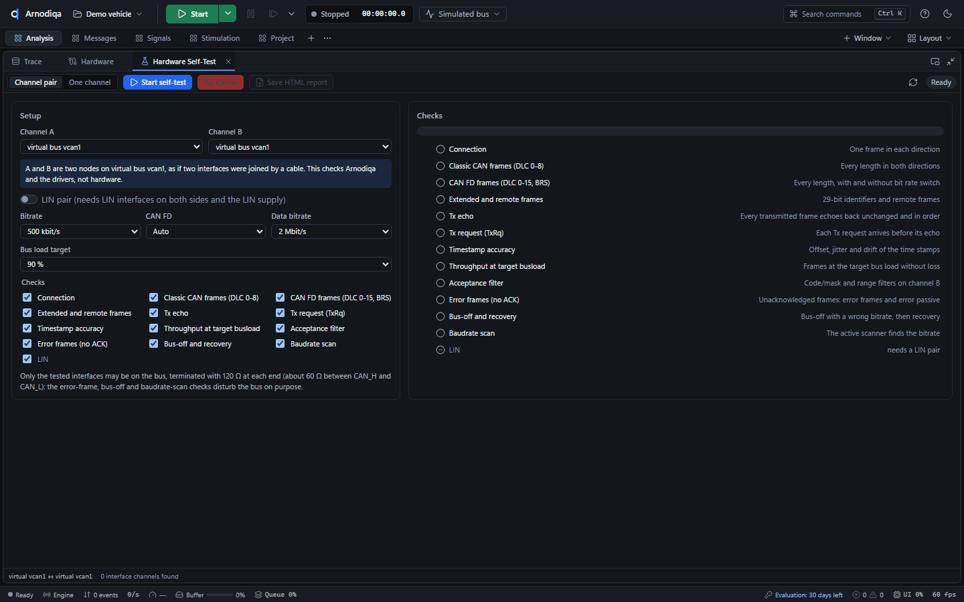Open the CAN FD Auto dropdown

206,231
